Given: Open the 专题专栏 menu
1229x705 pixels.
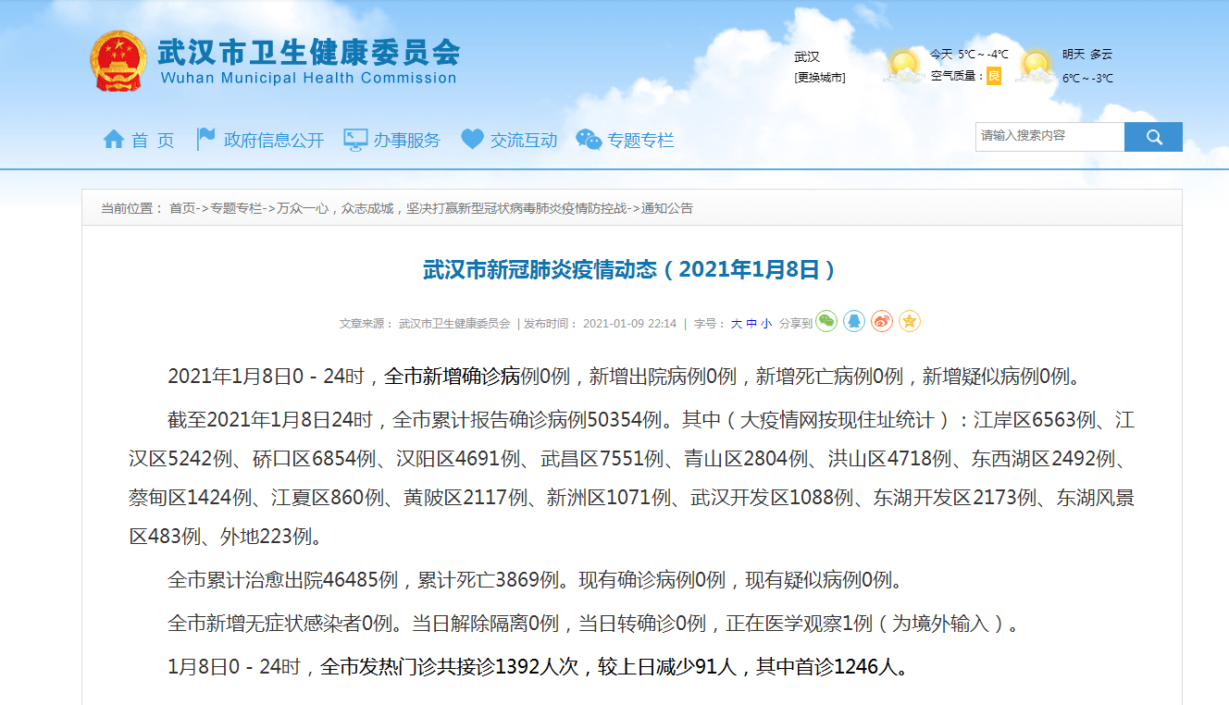Looking at the screenshot, I should pyautogui.click(x=640, y=141).
